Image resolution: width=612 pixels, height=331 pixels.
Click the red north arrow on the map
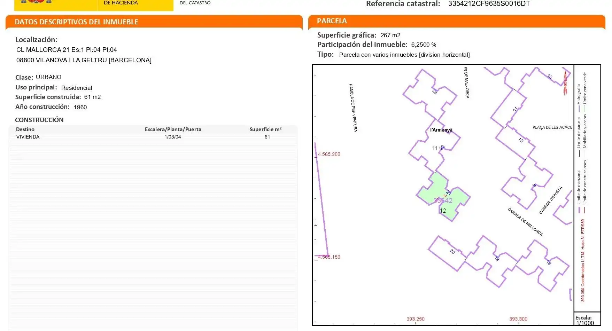pyautogui.click(x=565, y=84)
